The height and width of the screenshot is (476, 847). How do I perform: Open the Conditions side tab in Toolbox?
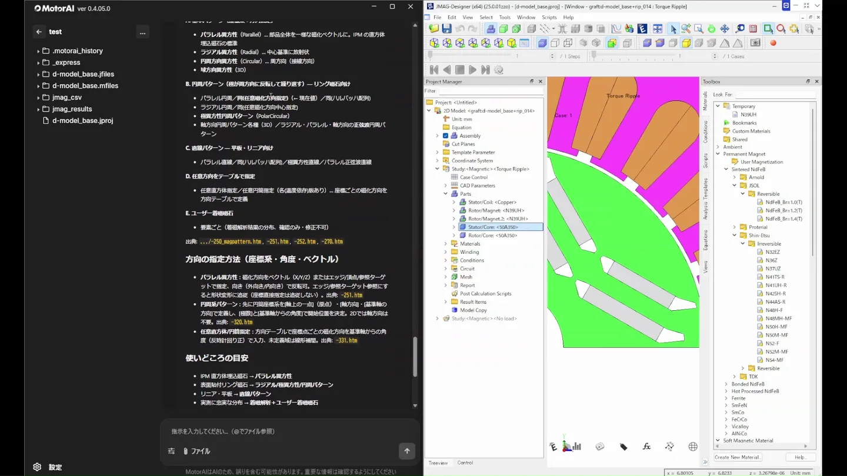pos(706,132)
